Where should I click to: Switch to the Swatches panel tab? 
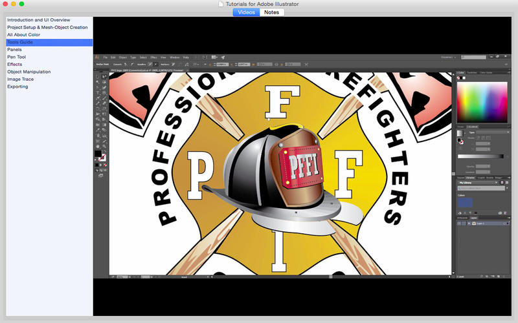point(472,73)
